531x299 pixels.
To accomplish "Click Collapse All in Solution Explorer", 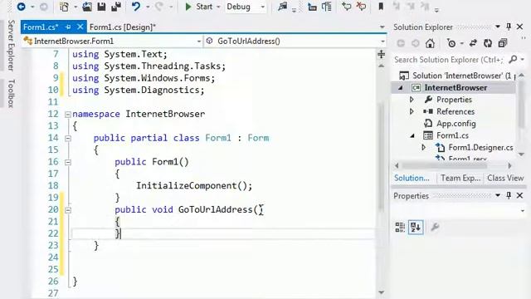I will point(503,43).
